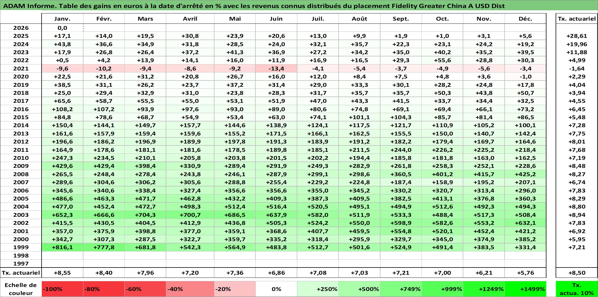This screenshot has height=297, width=598.
Task: Click the top-right Tx. actuariel column header
Action: [577, 19]
